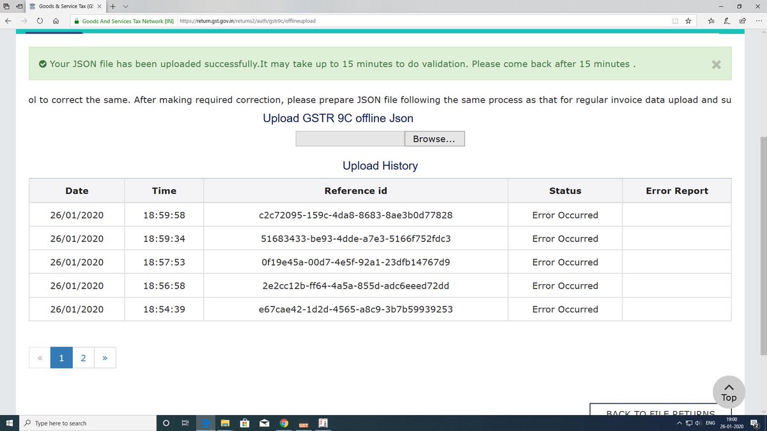Go to page 2 of Upload History
This screenshot has width=767, height=431.
coord(83,358)
